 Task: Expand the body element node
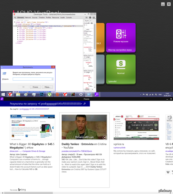pos(17,26)
